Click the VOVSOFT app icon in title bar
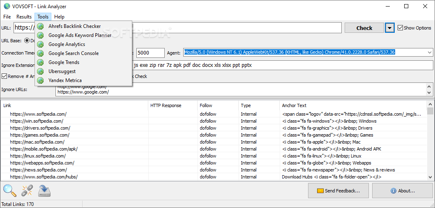The image size is (435, 208). (7, 7)
